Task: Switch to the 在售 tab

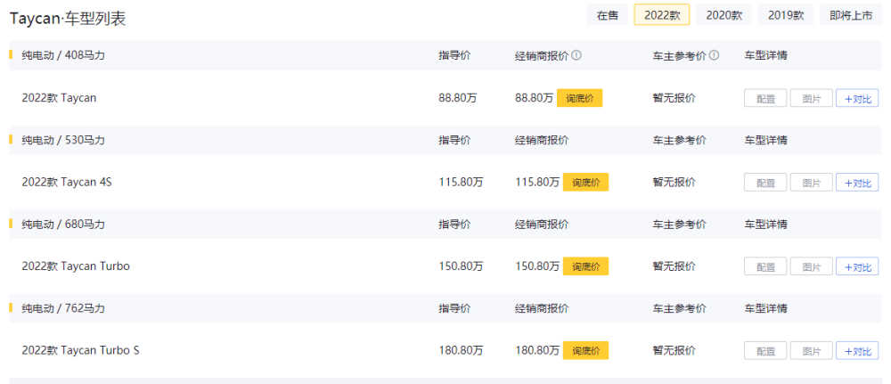Action: tap(608, 15)
